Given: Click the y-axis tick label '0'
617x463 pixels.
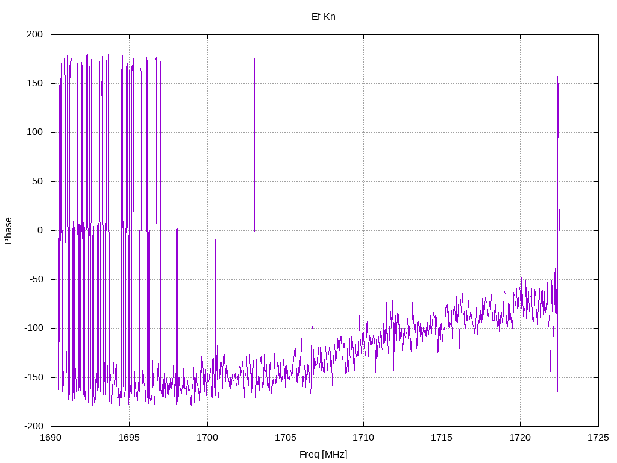Looking at the screenshot, I should tap(40, 230).
